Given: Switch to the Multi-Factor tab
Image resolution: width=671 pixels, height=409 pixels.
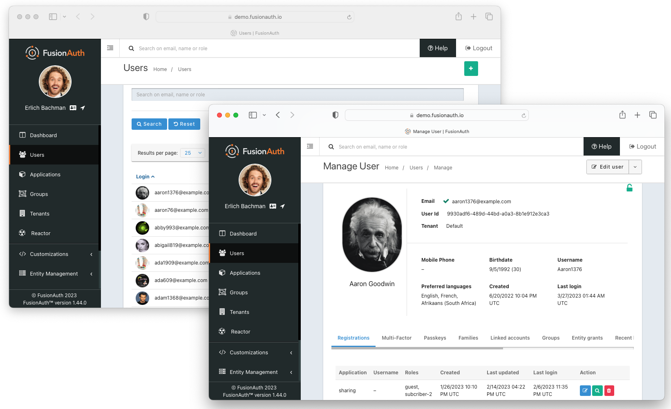Looking at the screenshot, I should click(x=396, y=338).
